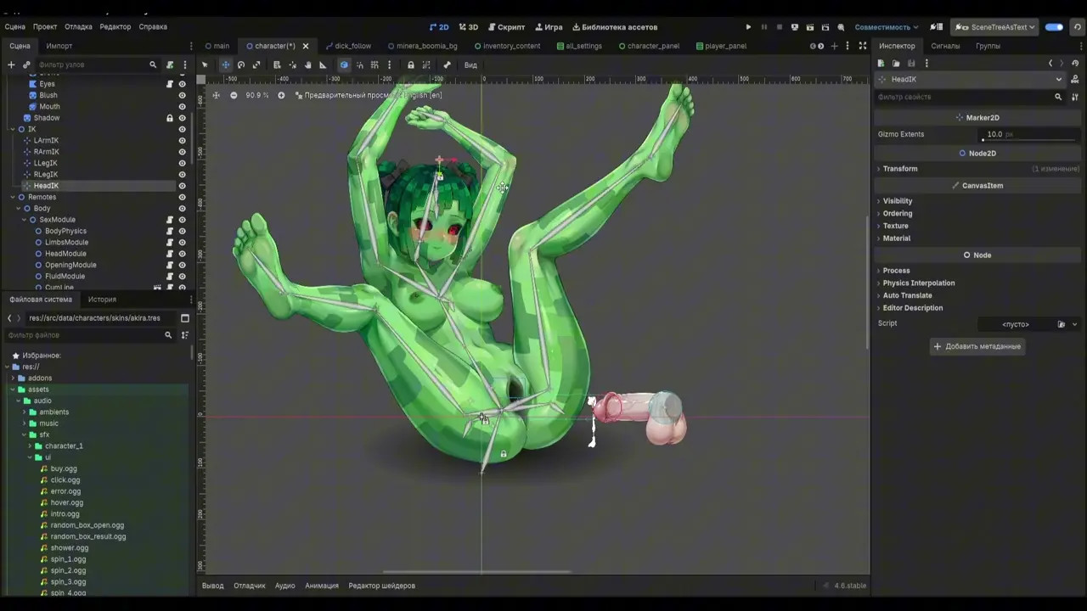
Task: Click the lock selected node icon
Action: [x=410, y=64]
